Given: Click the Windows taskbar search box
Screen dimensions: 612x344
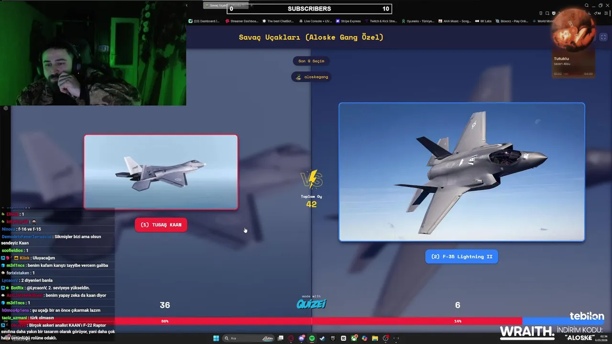Looking at the screenshot, I should coord(249,338).
